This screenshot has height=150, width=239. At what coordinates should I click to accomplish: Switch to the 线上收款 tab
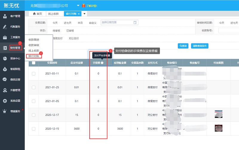pos(54,14)
